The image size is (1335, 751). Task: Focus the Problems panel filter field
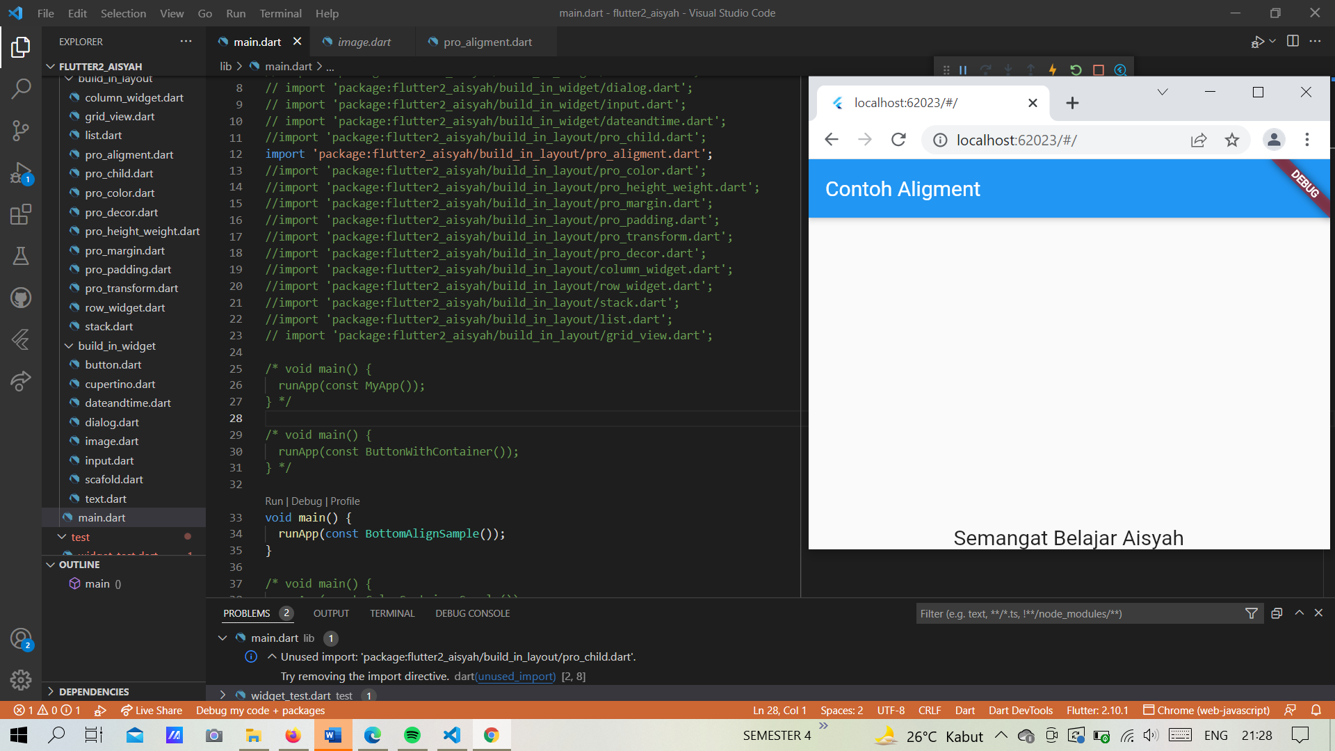pos(1078,613)
